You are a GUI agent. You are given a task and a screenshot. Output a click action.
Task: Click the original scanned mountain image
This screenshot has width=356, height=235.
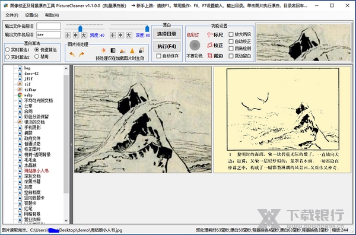pyautogui.click(x=143, y=119)
